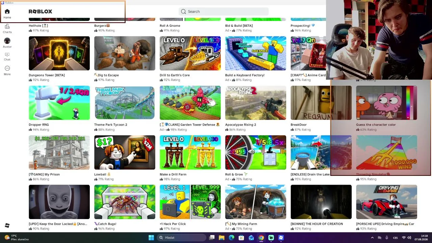This screenshot has height=243, width=432.
Task: Expand the hidden system tray icons
Action: pyautogui.click(x=372, y=238)
